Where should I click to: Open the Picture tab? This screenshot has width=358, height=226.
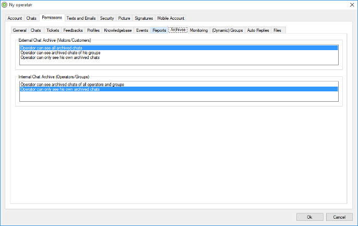point(124,18)
